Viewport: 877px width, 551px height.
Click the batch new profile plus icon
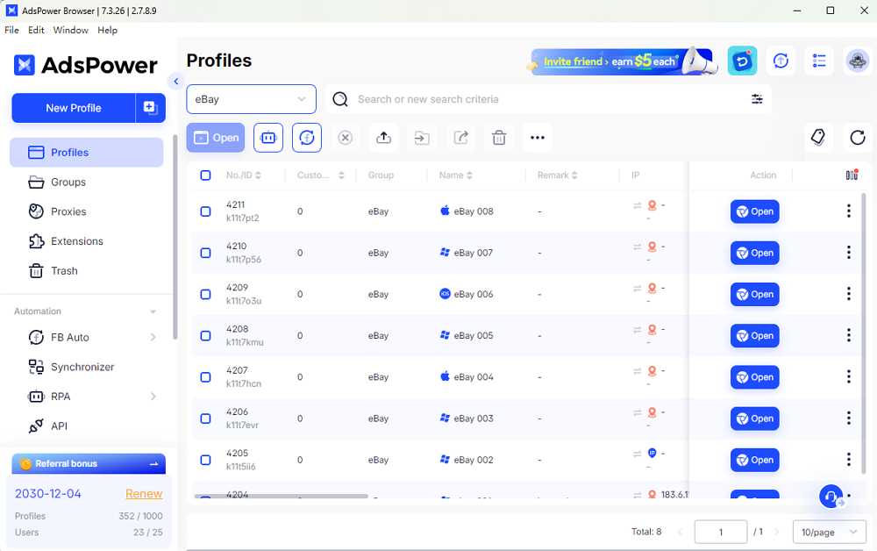point(151,107)
